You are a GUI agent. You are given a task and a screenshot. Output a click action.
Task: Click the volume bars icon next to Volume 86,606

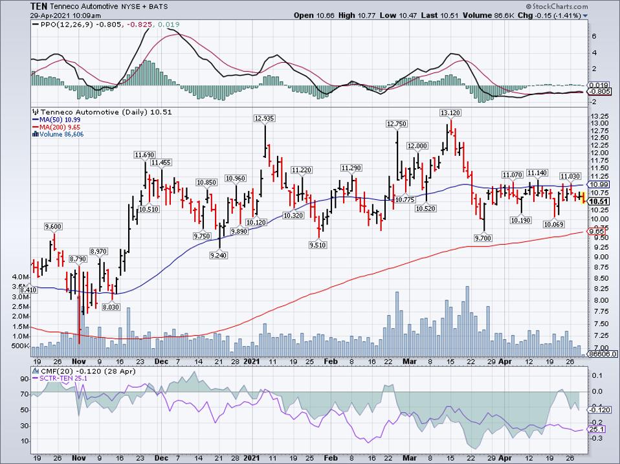[x=35, y=135]
